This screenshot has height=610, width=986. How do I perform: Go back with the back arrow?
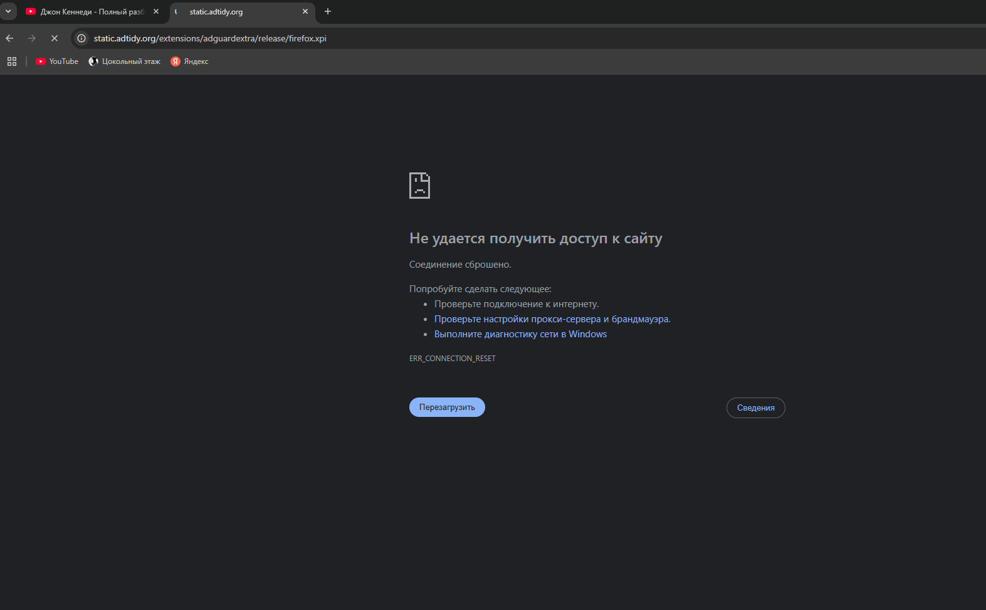[x=9, y=38]
